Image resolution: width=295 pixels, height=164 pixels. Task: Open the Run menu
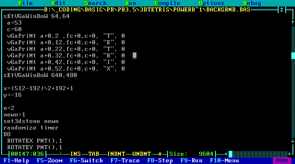131,3
